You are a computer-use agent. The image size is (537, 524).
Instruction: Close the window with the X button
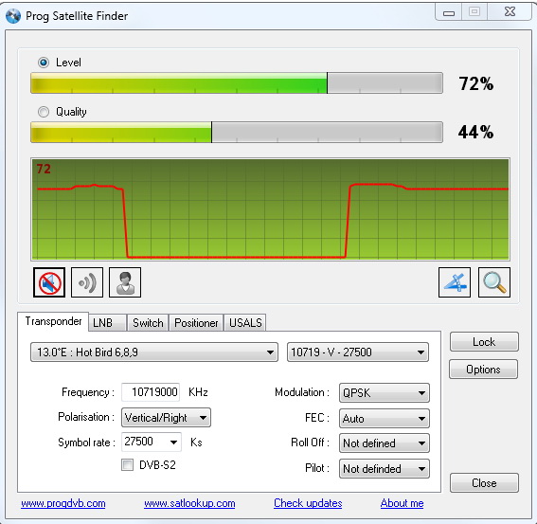click(x=510, y=12)
